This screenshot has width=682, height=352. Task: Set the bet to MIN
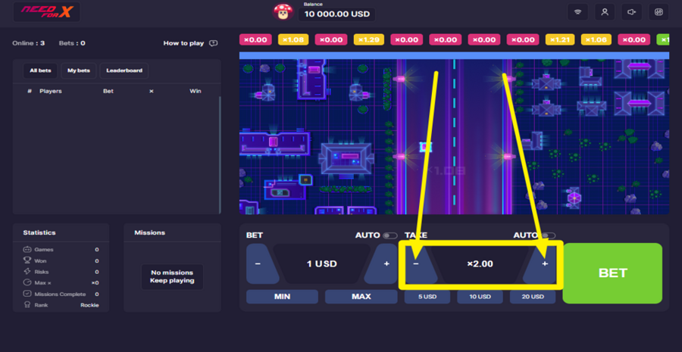pos(283,297)
